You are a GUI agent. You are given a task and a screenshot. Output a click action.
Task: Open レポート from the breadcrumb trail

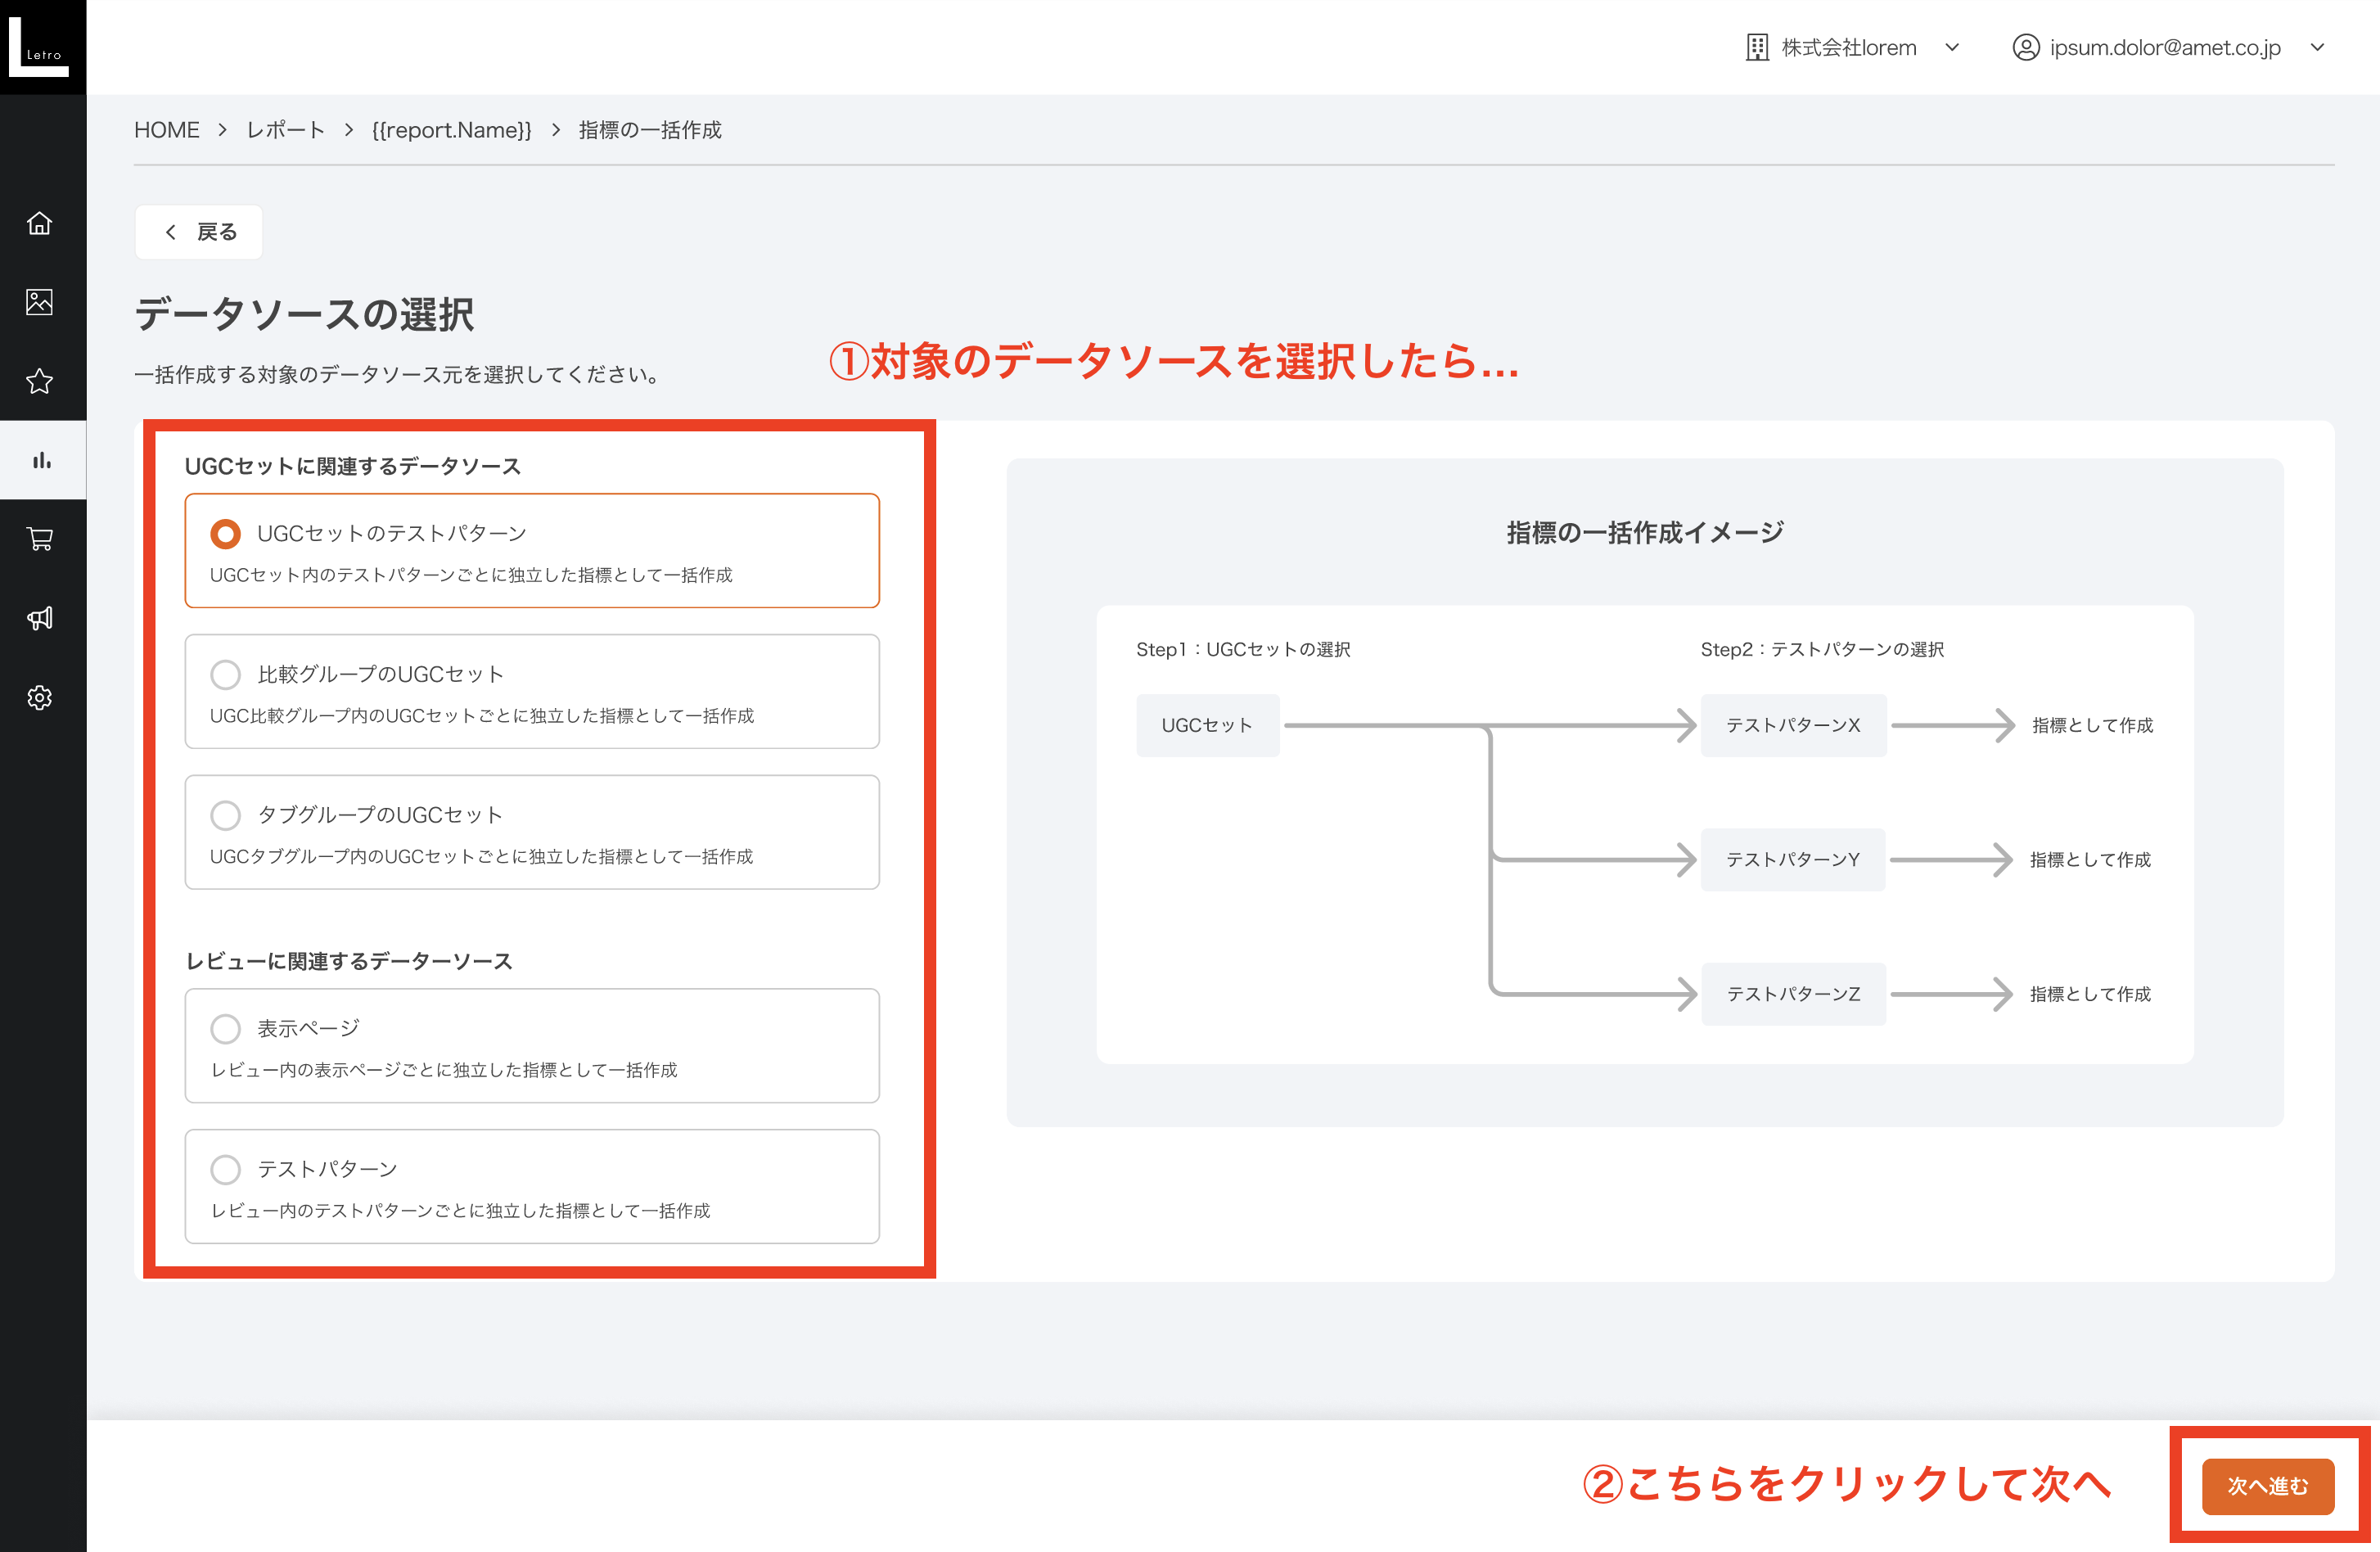[x=285, y=129]
